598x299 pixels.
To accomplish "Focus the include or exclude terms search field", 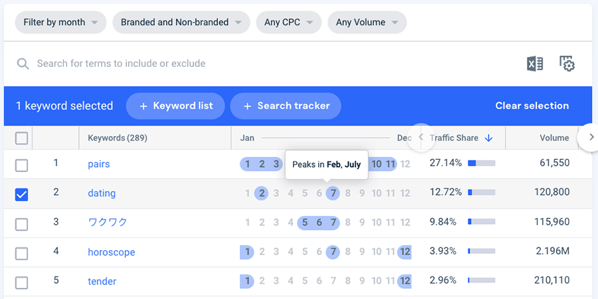I will [x=121, y=64].
